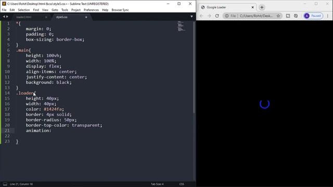
Task: Open the View menu
Action: [45, 10]
